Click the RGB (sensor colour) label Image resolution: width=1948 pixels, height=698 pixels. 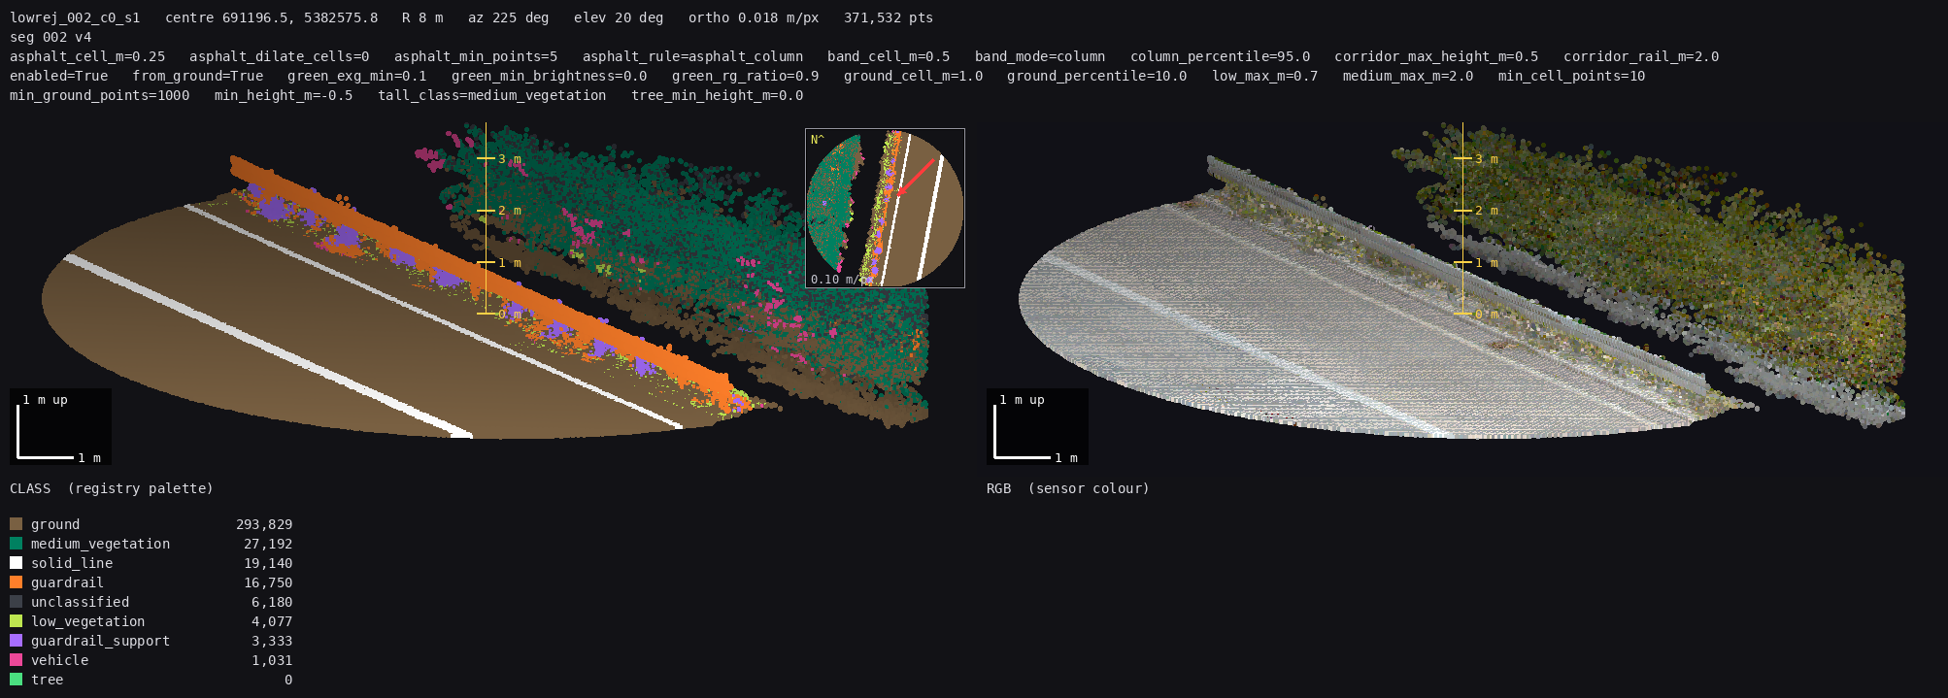click(x=1068, y=488)
